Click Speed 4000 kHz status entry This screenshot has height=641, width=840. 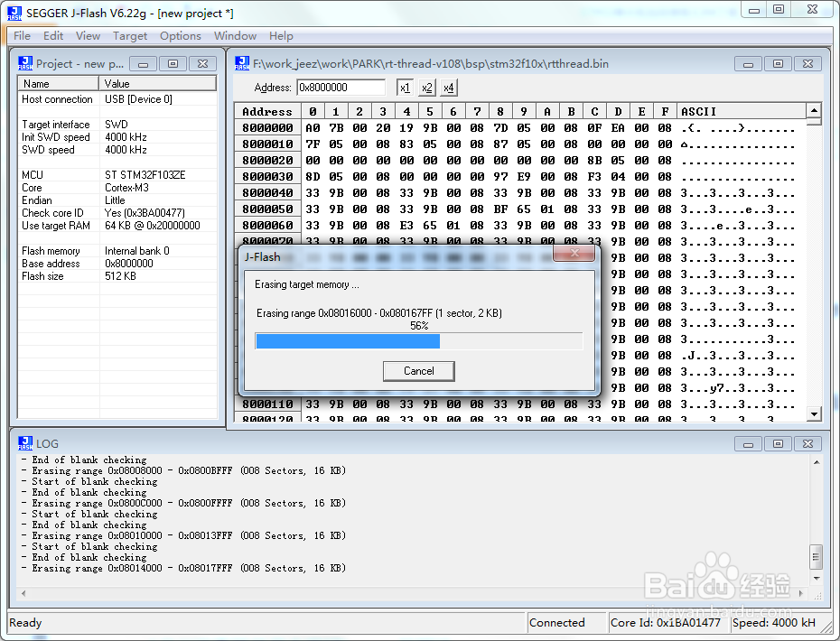(x=774, y=623)
